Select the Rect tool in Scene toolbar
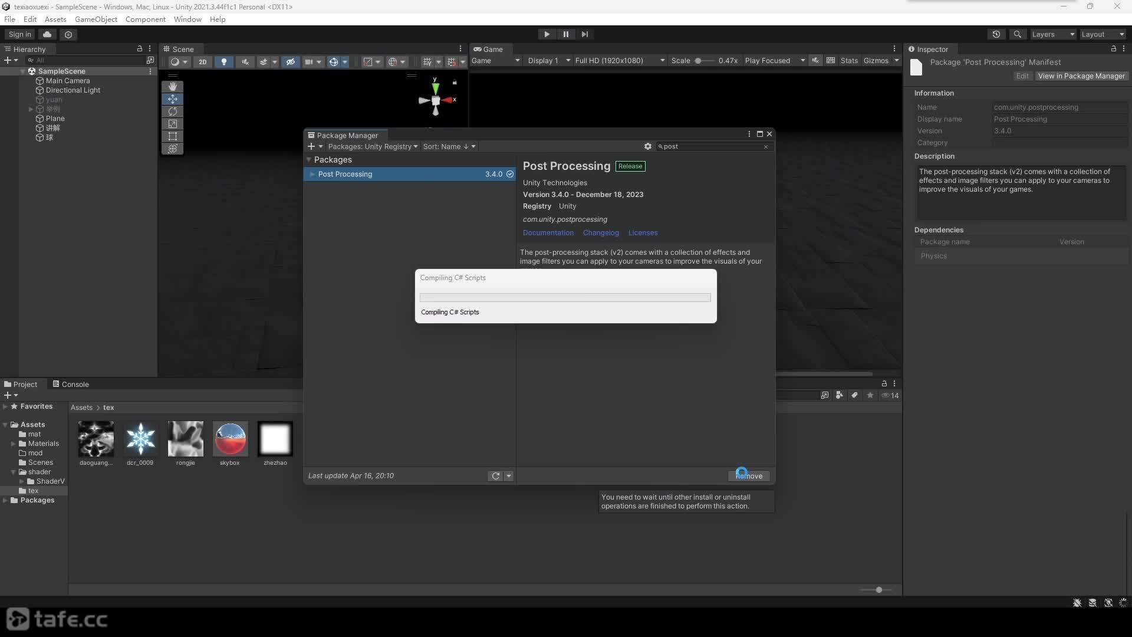 point(172,136)
